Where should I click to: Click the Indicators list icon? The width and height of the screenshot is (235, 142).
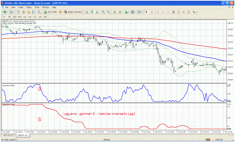tap(126, 12)
